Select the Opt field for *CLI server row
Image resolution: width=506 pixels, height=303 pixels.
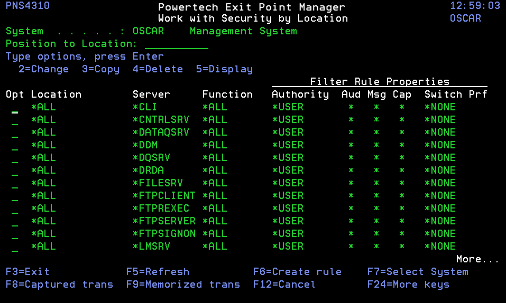(15, 108)
